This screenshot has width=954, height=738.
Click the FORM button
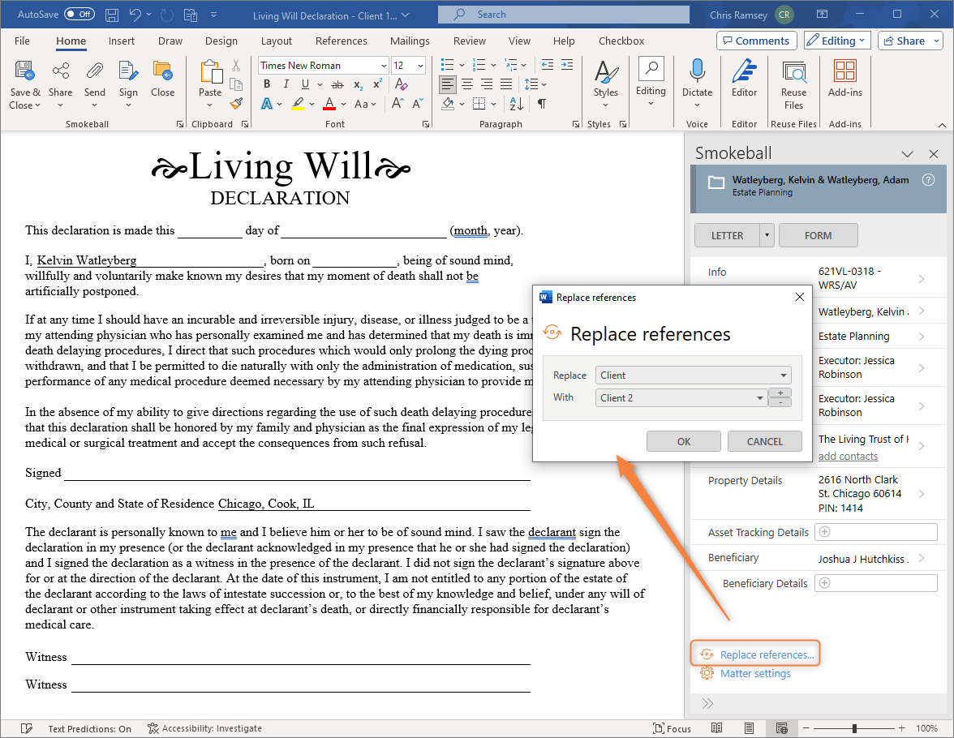coord(819,235)
